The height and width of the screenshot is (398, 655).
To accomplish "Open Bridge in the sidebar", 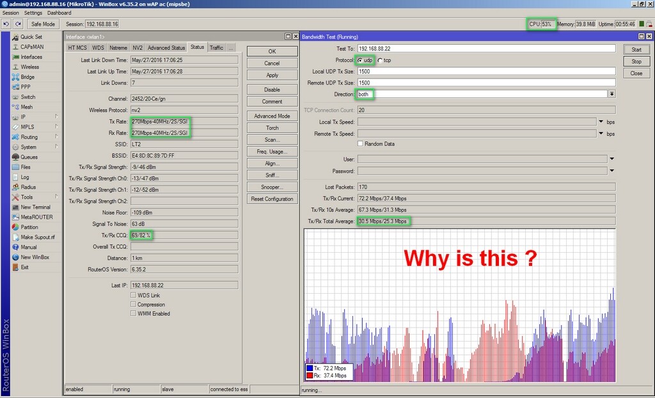I will click(28, 77).
